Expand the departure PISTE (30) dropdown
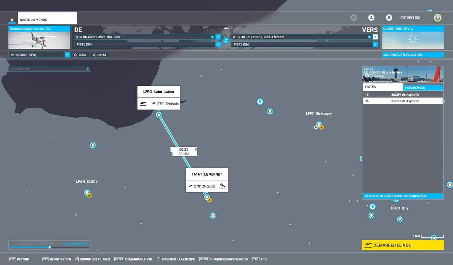Viewport: 453px width, 265px height. [x=218, y=44]
